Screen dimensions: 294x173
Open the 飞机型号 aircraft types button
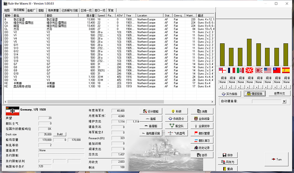click(176, 133)
